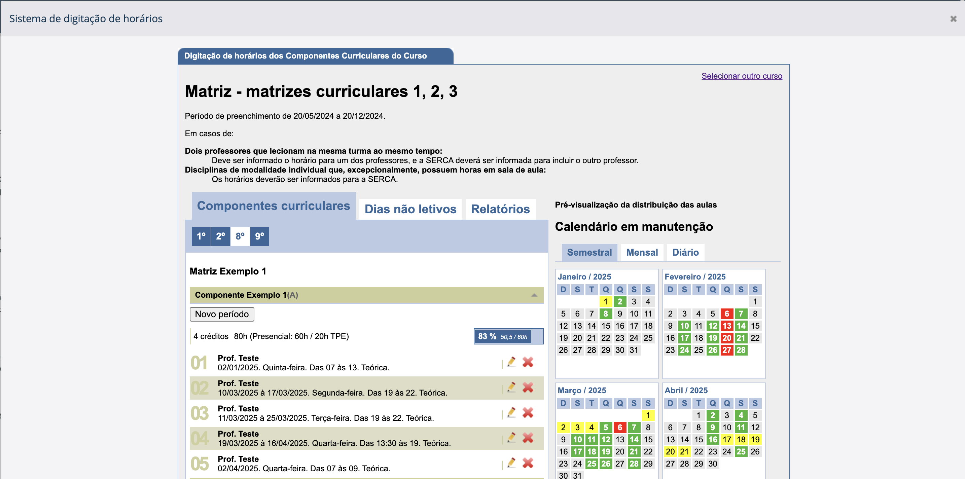The image size is (965, 479).
Task: Close the Sistema de digitação dialog
Action: tap(953, 19)
